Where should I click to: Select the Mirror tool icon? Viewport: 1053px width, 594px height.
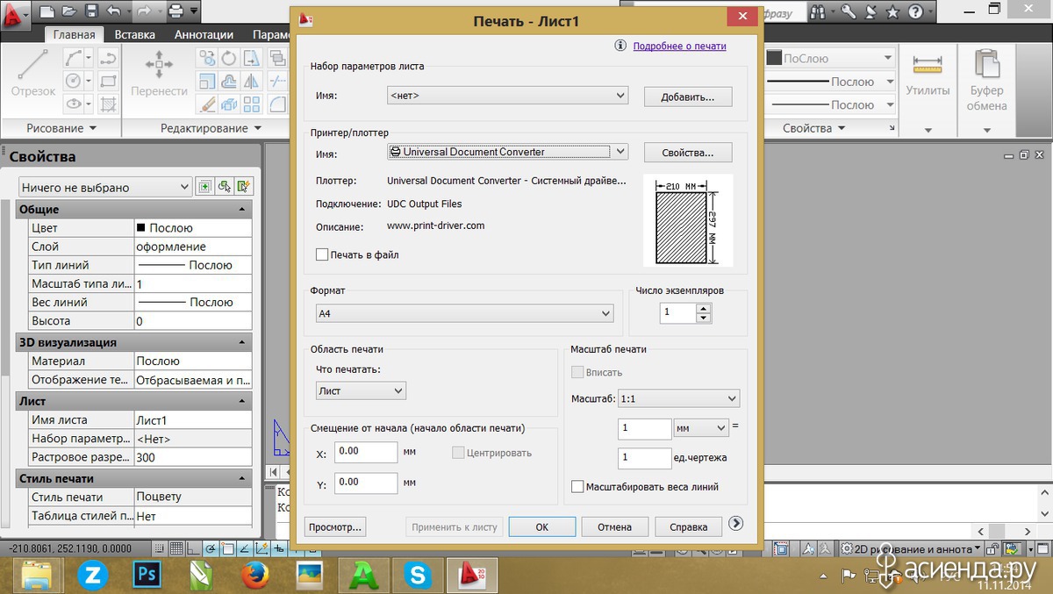[252, 82]
